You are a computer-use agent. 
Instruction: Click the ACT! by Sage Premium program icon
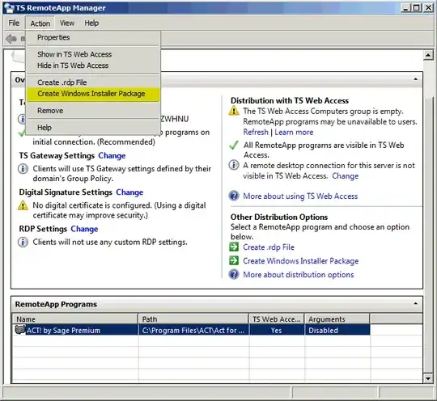(20, 330)
